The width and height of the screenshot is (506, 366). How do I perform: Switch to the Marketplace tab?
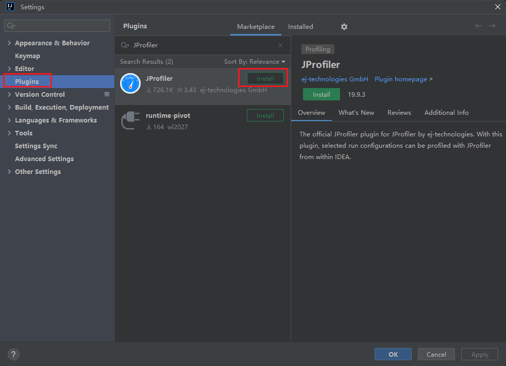coord(256,27)
